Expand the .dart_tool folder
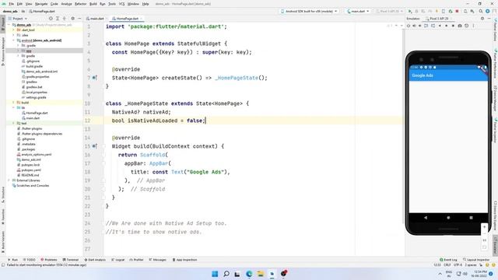Screen dimensions: 498x280 [x=13, y=30]
